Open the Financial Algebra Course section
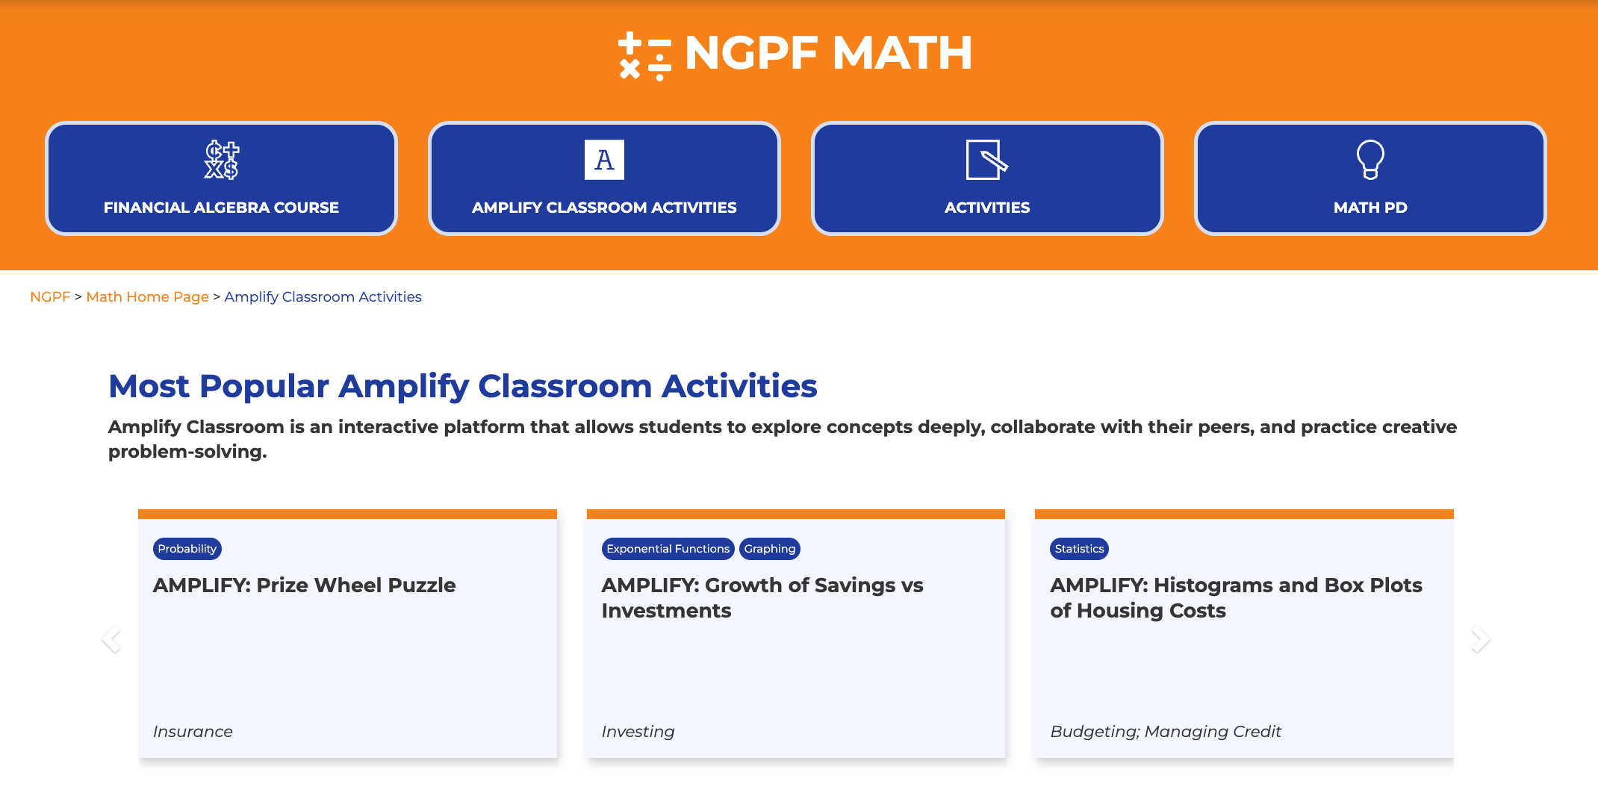The height and width of the screenshot is (805, 1598). coord(221,207)
